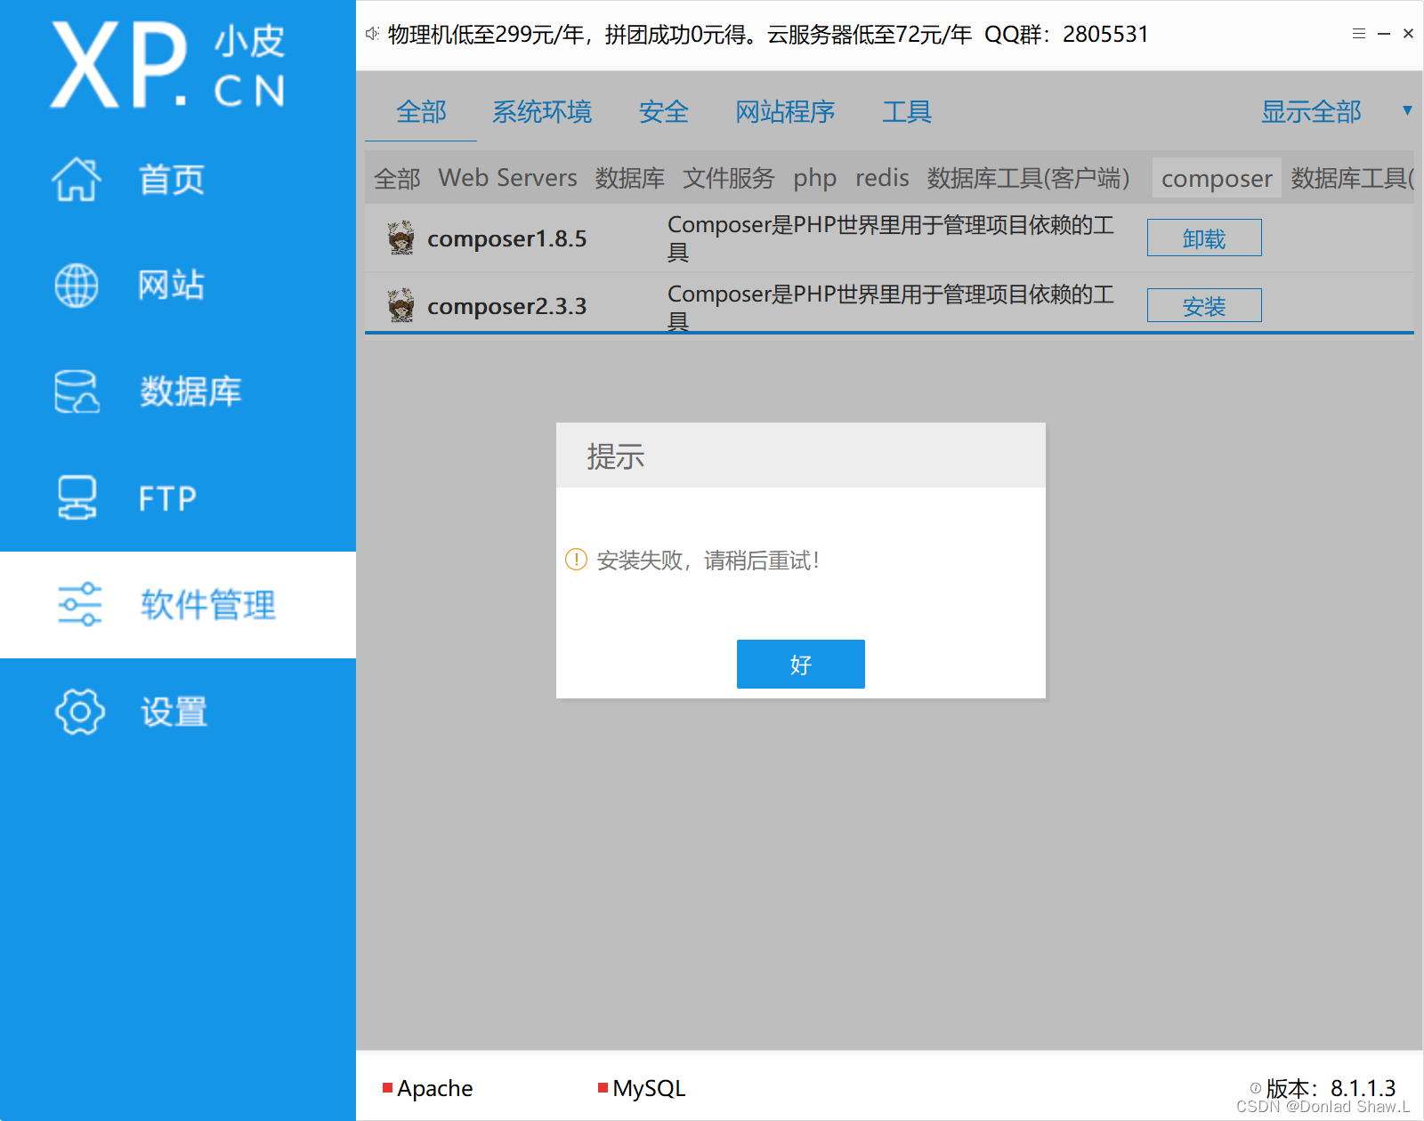1424x1121 pixels.
Task: Click the MySQL service label
Action: [x=649, y=1088]
